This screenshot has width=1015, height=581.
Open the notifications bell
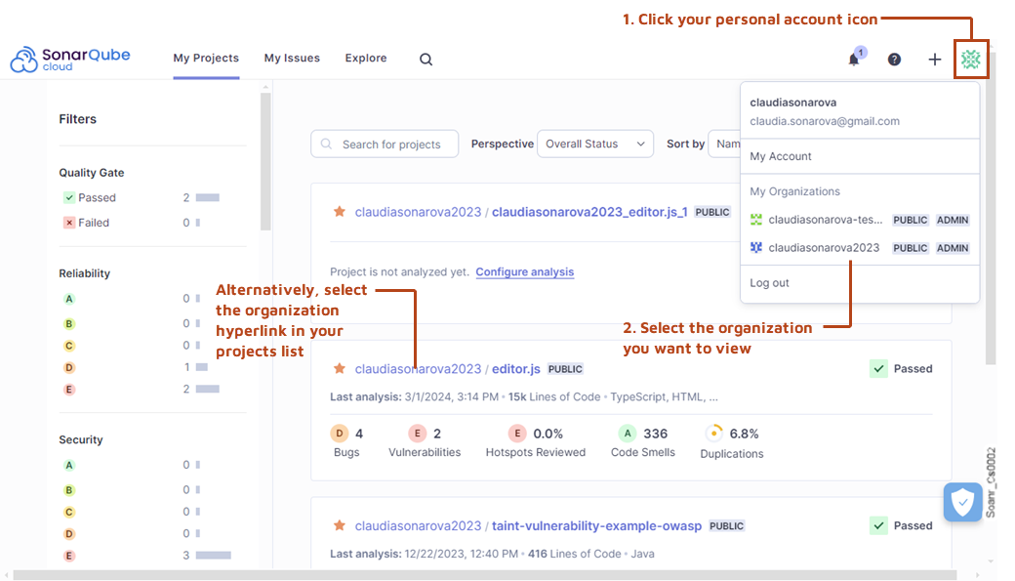tap(852, 60)
